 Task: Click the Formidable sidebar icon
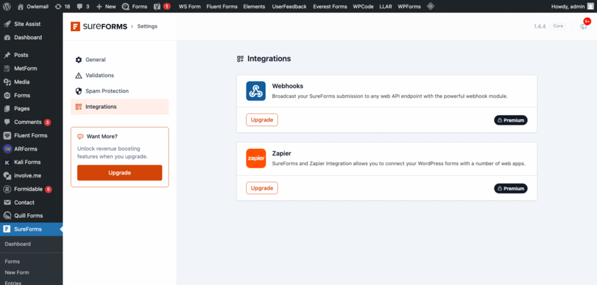[7, 189]
